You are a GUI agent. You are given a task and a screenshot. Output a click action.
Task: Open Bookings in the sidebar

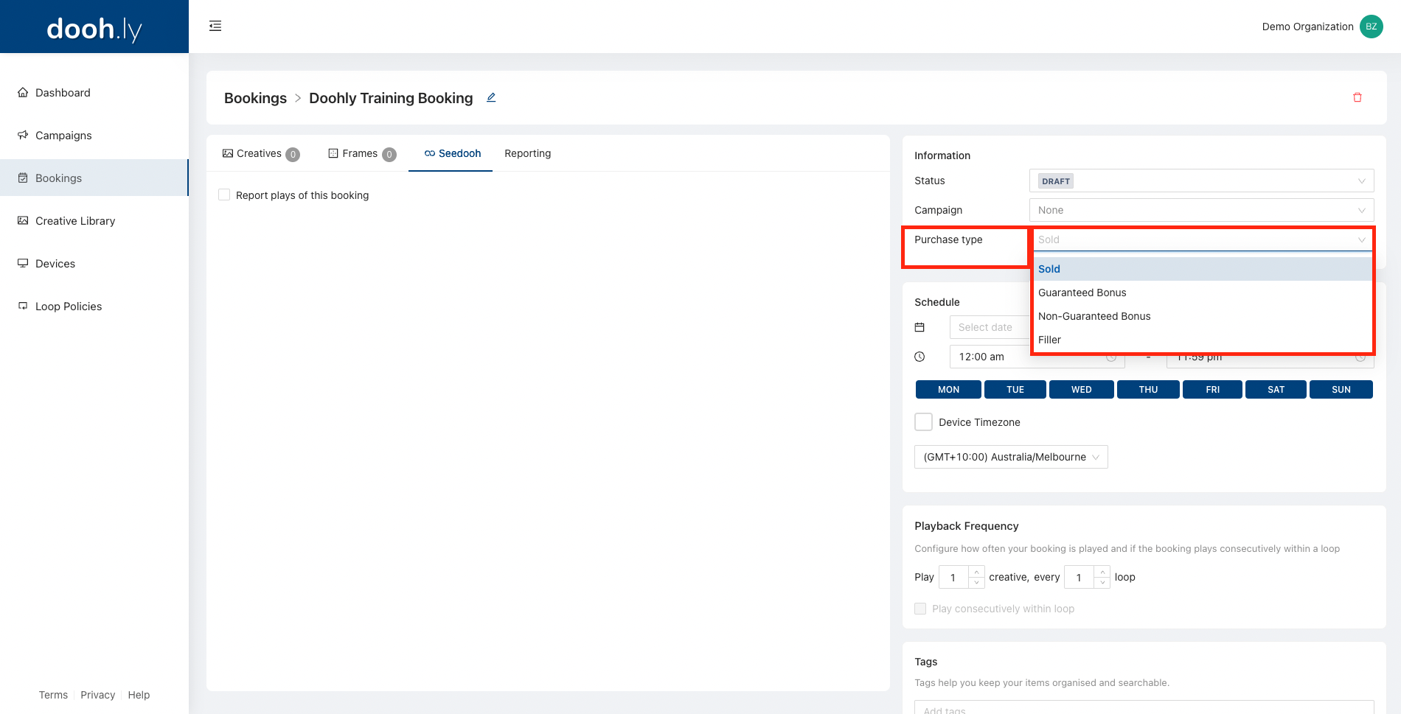click(94, 178)
